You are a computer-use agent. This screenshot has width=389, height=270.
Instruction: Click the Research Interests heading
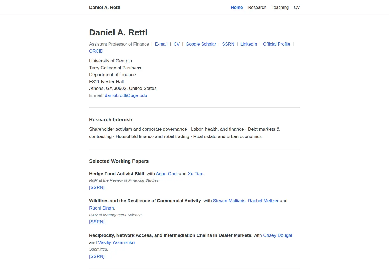111,120
